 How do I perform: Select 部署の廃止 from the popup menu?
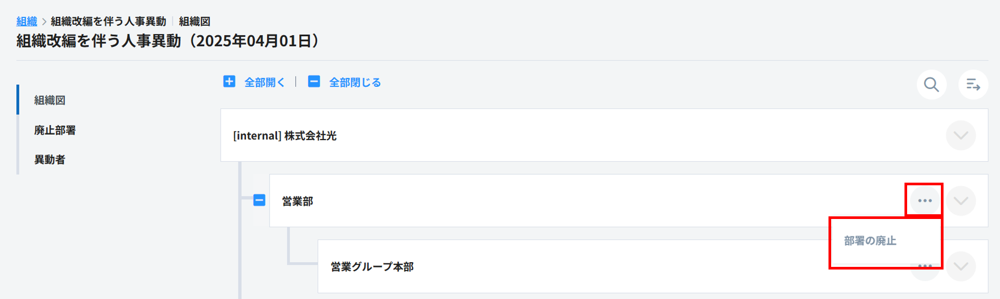[870, 241]
